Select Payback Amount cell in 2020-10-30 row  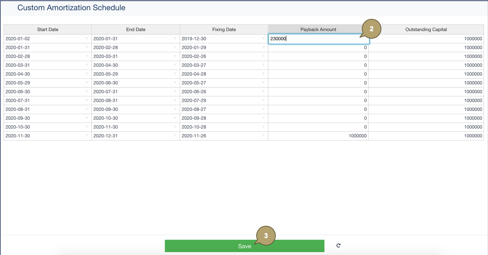click(x=318, y=127)
